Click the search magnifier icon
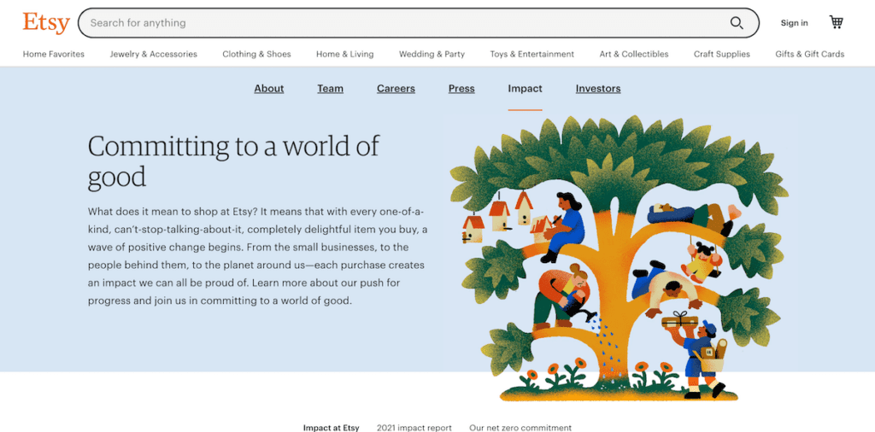875x432 pixels. coord(737,23)
